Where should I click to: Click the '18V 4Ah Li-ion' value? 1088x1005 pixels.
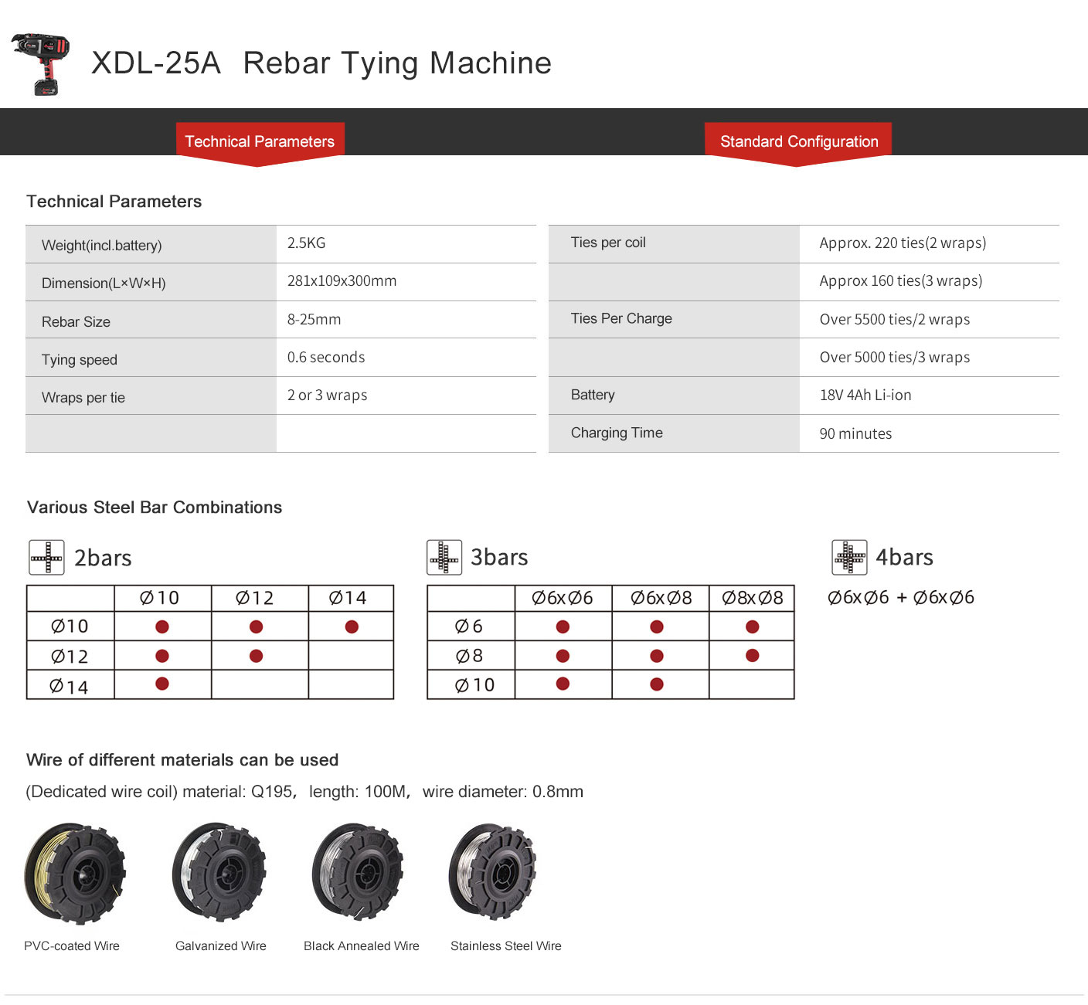coord(865,396)
